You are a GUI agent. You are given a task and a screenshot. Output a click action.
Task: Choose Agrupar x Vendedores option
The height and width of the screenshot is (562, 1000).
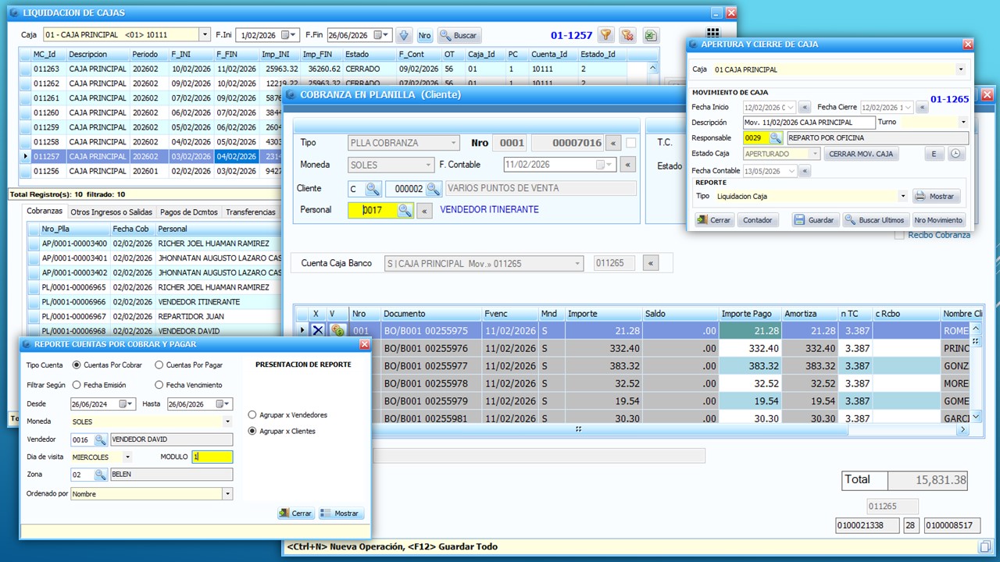click(252, 414)
